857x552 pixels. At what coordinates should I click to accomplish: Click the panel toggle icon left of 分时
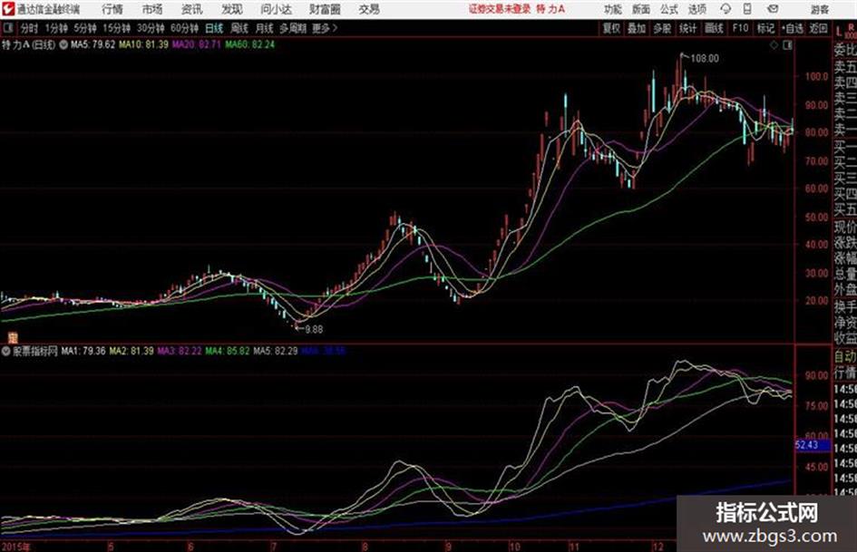point(7,28)
